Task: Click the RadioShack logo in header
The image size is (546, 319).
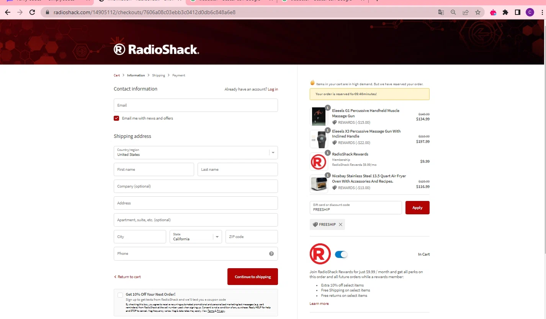Action: click(156, 49)
